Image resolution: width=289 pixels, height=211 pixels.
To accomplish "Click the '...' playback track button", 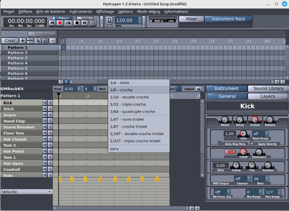I will click(x=53, y=41).
